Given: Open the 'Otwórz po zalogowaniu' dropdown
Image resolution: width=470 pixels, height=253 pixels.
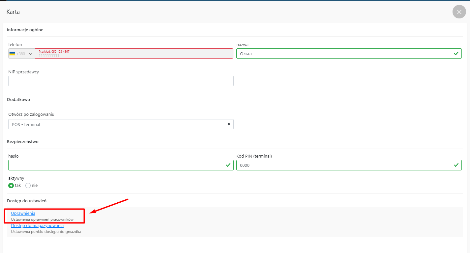Looking at the screenshot, I should click(121, 124).
